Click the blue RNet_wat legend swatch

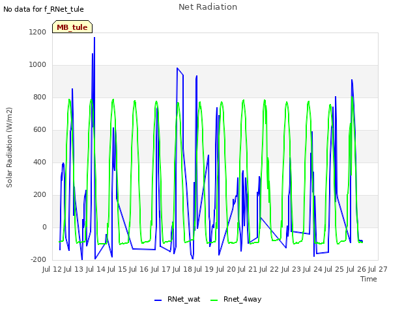tap(158, 300)
